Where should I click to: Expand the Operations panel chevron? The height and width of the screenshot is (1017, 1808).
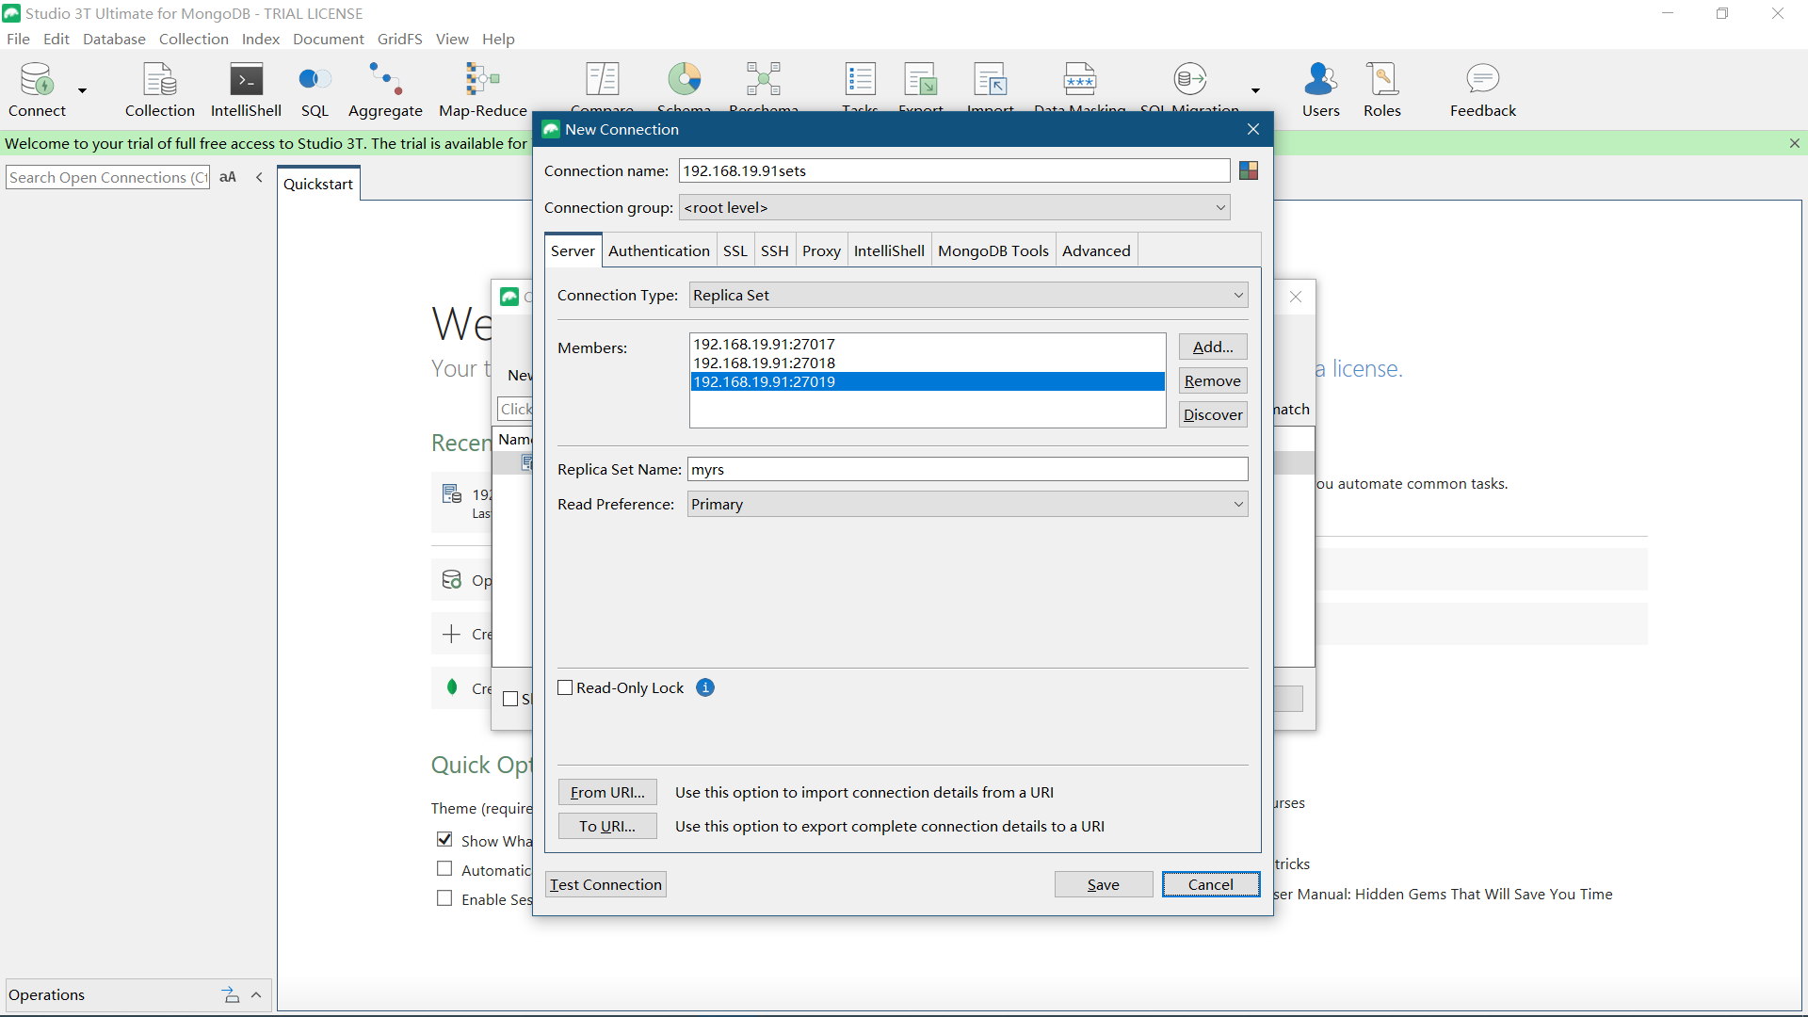coord(256,994)
